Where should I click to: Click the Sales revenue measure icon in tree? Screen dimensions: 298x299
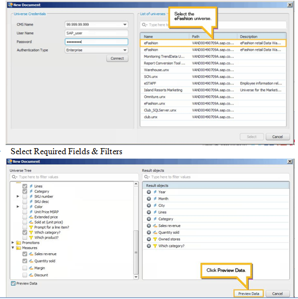pos(31,254)
